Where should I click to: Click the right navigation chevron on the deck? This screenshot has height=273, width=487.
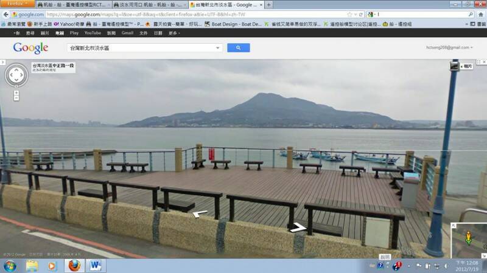click(x=298, y=227)
